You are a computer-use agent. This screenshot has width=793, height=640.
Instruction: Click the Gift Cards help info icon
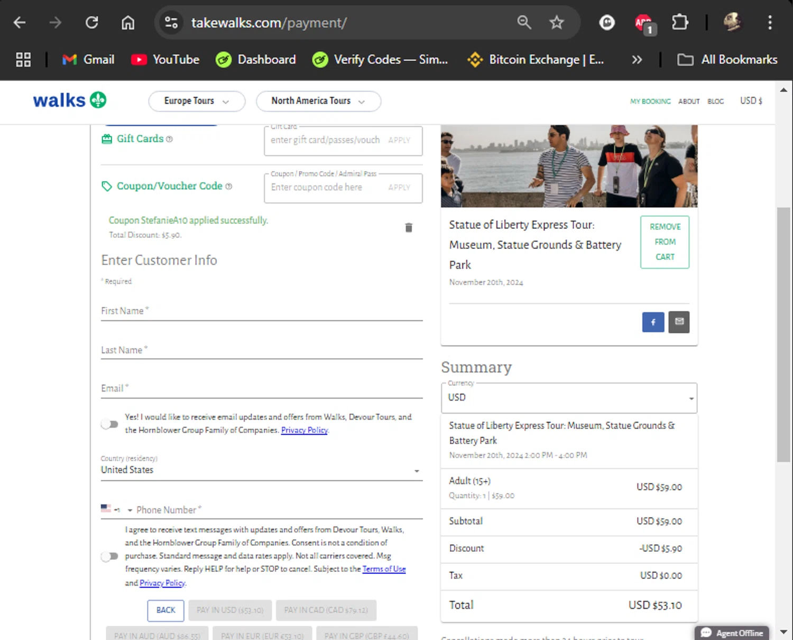point(169,139)
